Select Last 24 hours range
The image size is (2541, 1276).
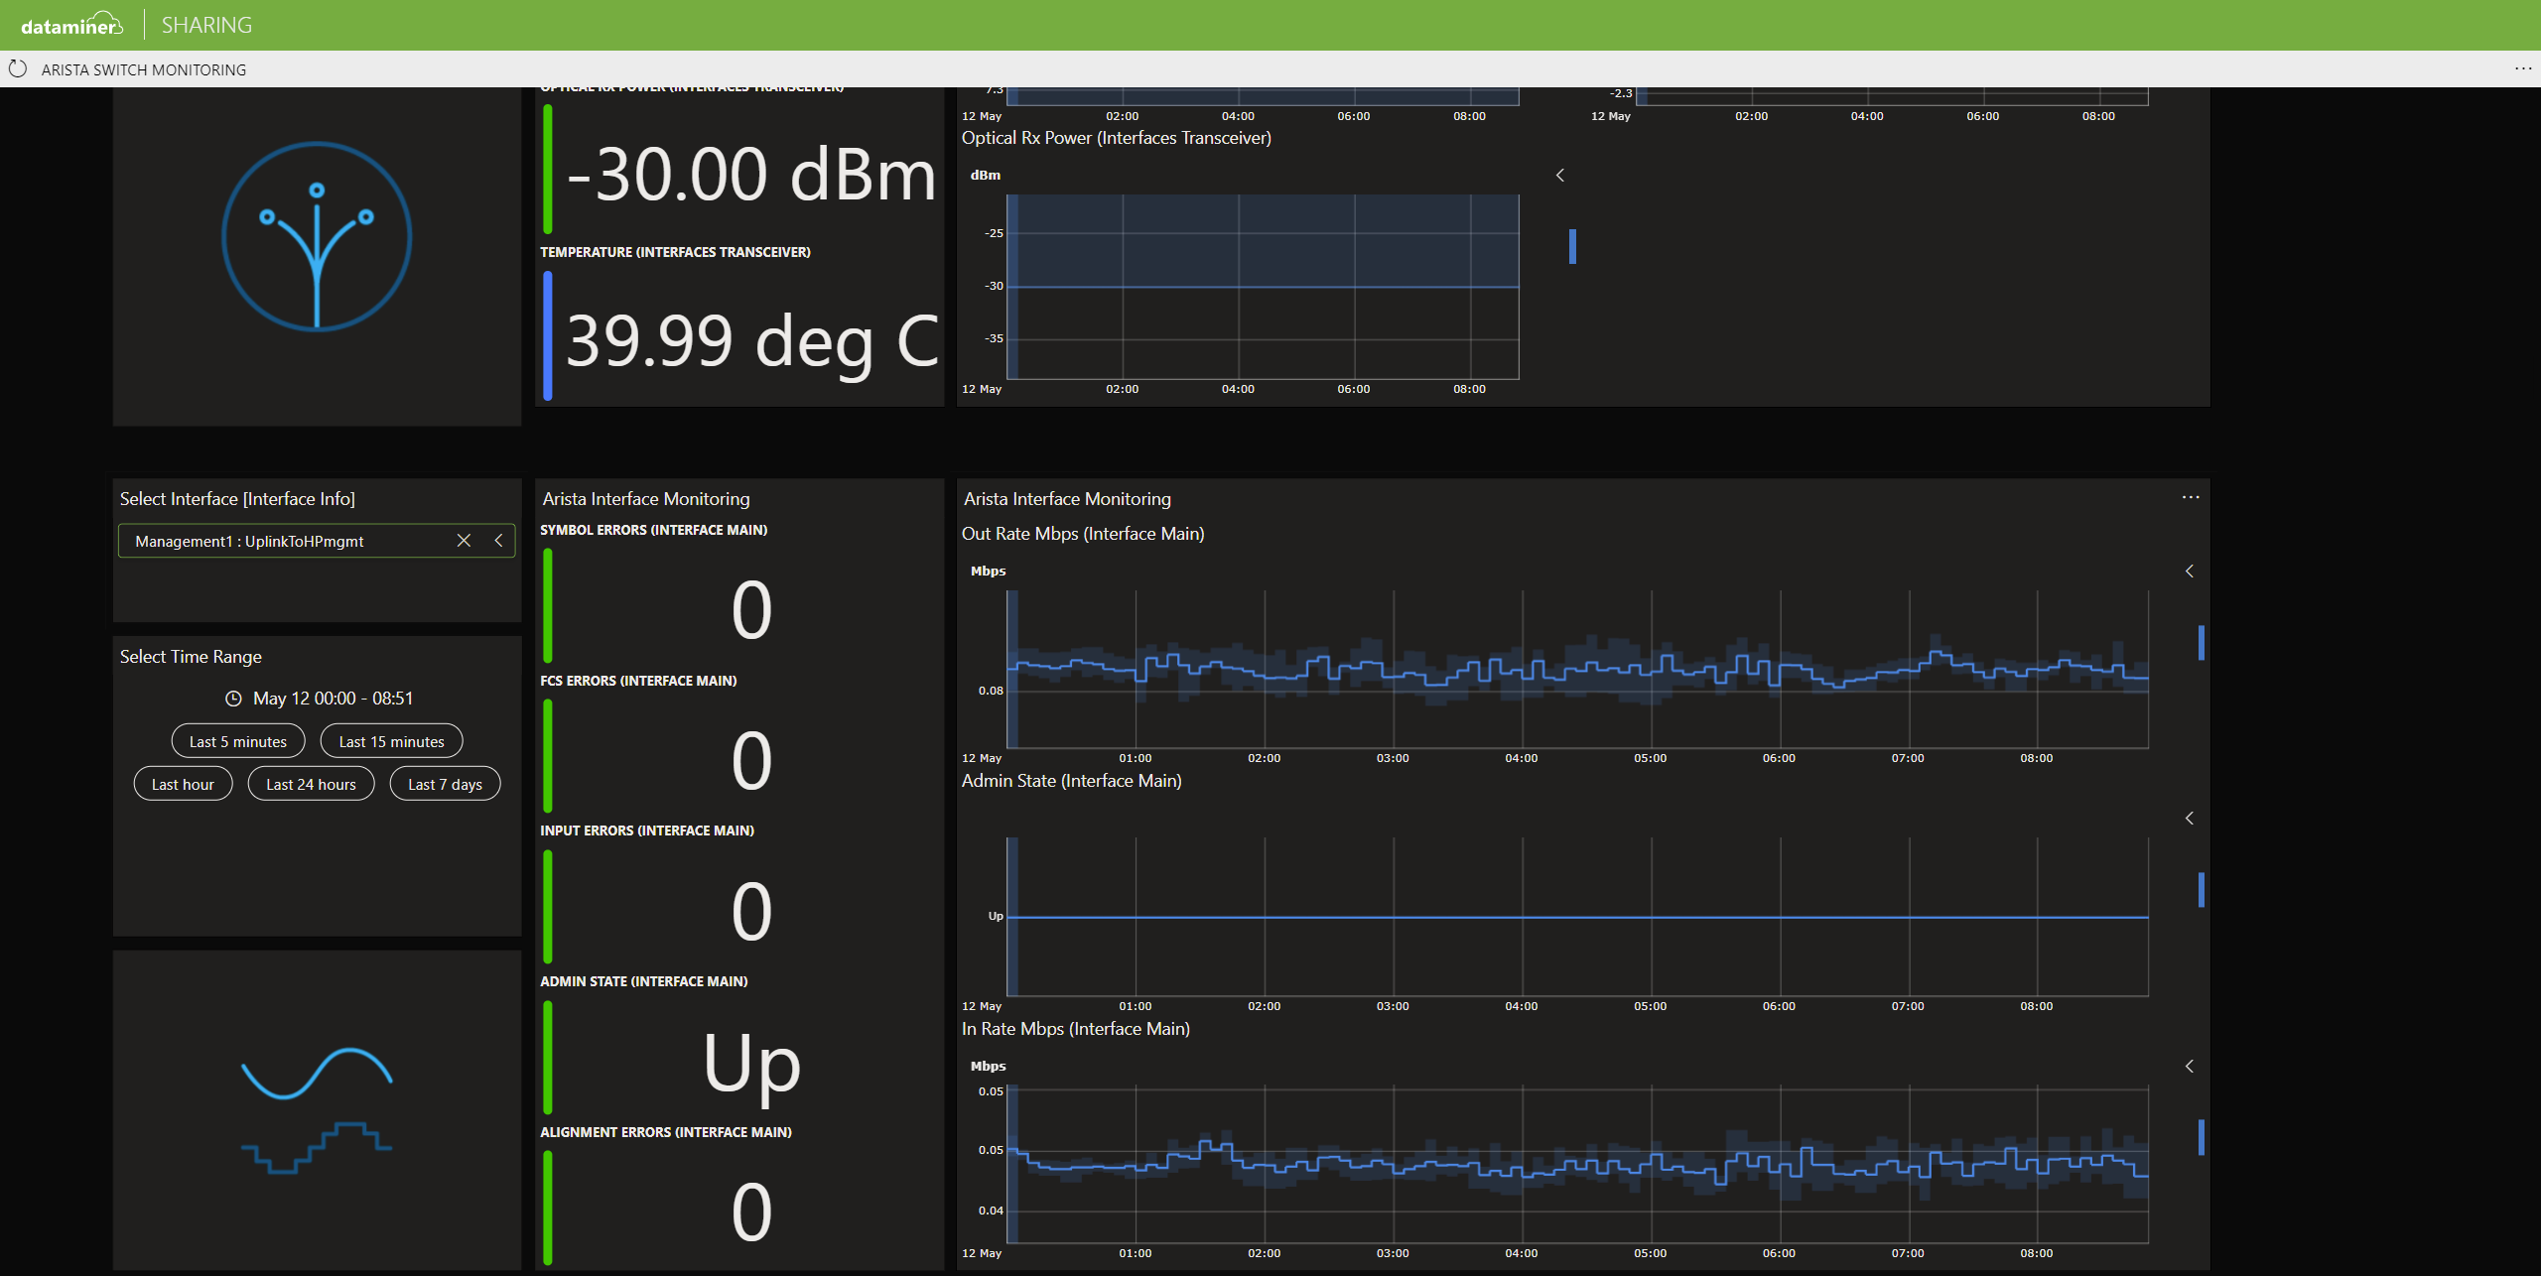(x=311, y=784)
